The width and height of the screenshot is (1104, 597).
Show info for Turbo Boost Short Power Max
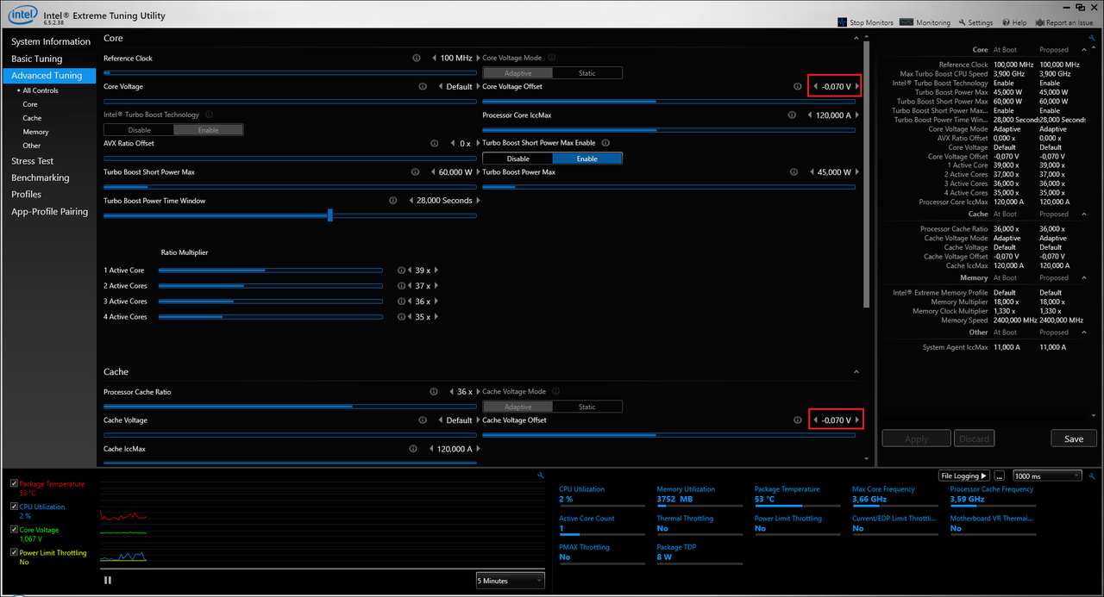(414, 172)
